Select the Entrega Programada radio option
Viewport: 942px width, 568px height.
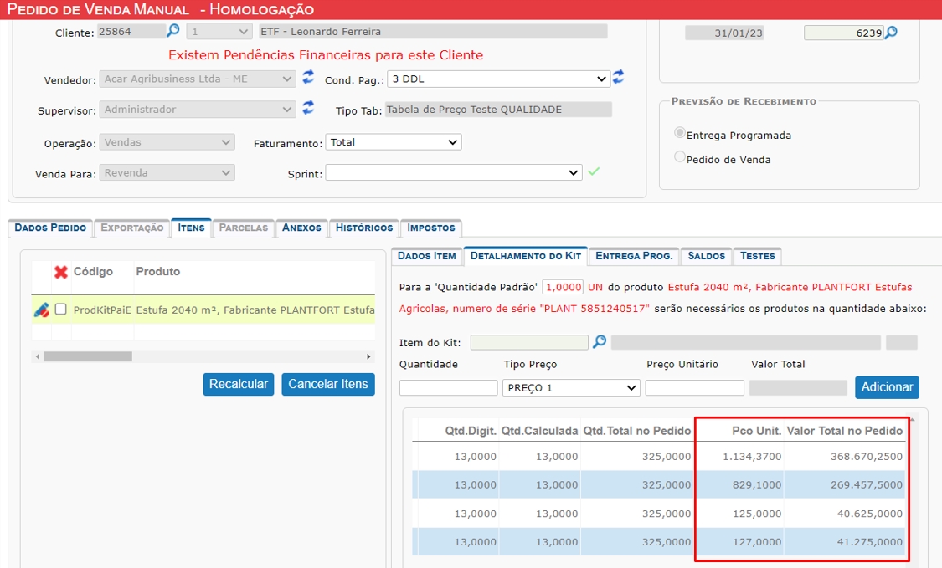coord(679,133)
